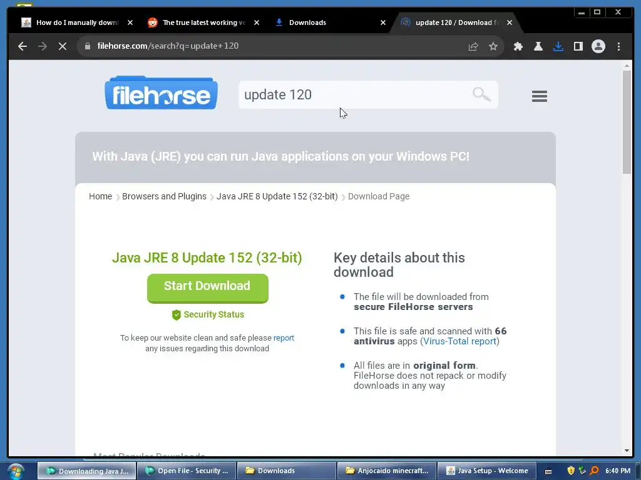Share this page icon in address bar
This screenshot has height=480, width=641.
coord(473,46)
